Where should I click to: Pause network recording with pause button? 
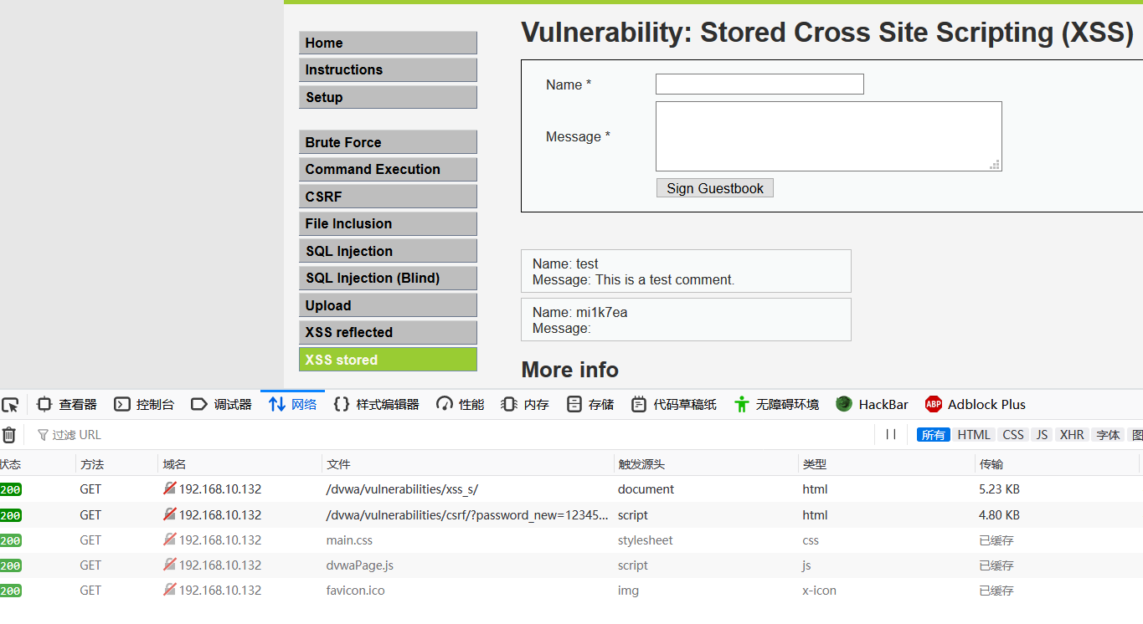[x=891, y=435]
